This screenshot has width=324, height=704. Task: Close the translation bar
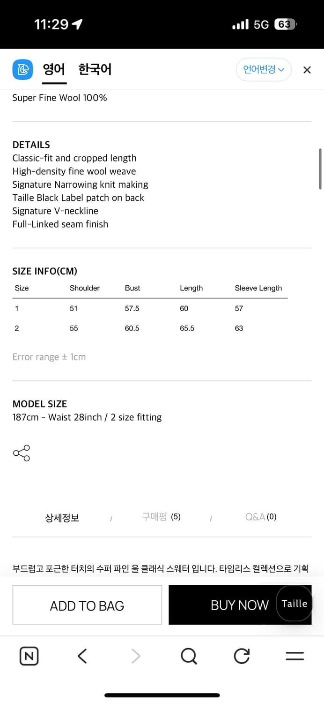coord(307,70)
